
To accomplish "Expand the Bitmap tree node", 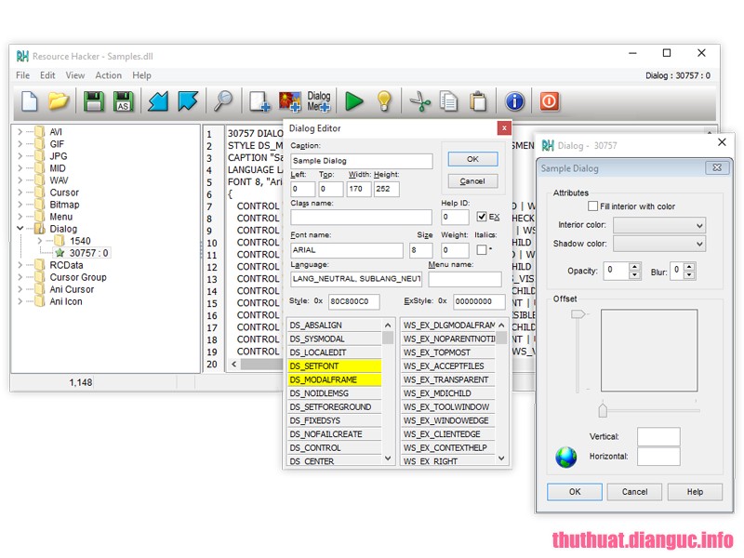I will tap(20, 205).
